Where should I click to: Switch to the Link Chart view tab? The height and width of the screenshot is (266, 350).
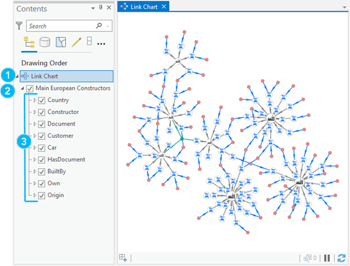(142, 7)
